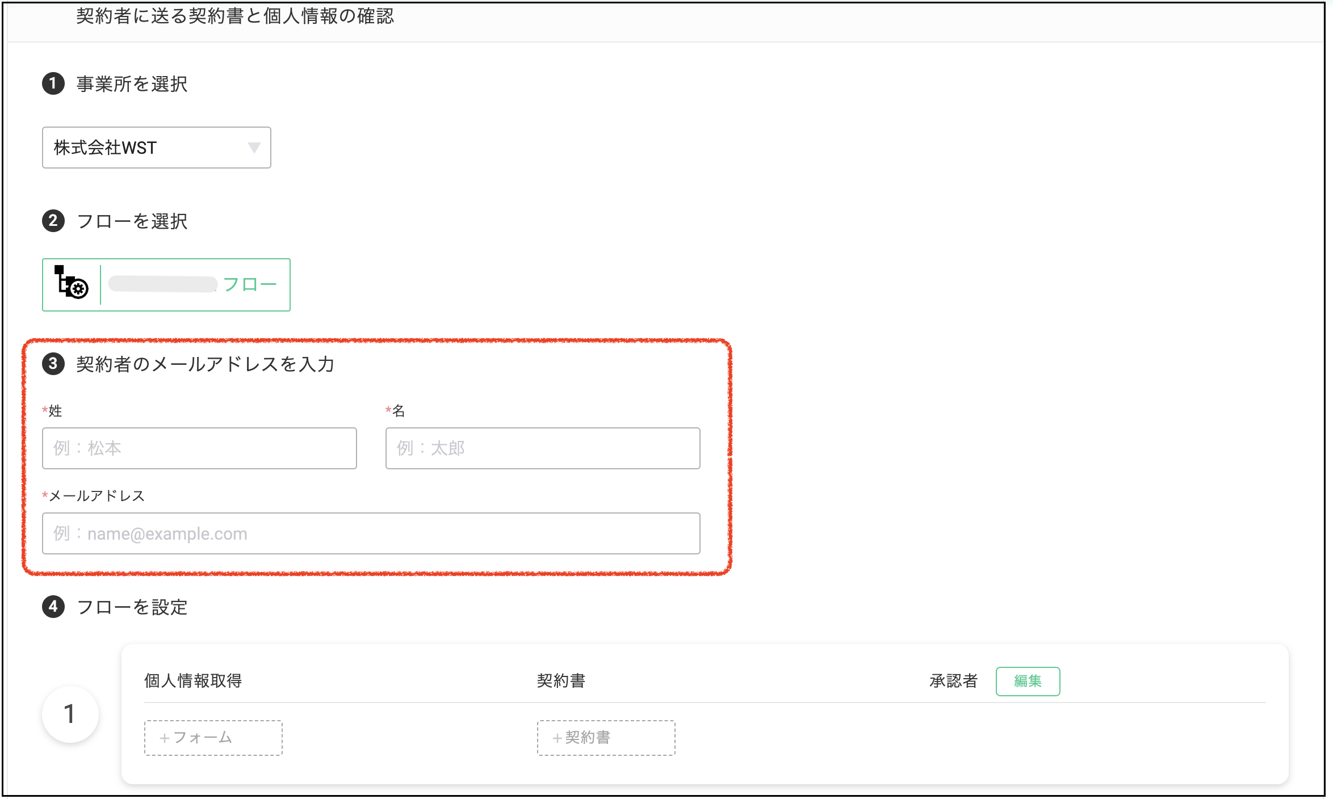1333x799 pixels.
Task: Click the step 2 number badge
Action: click(53, 221)
